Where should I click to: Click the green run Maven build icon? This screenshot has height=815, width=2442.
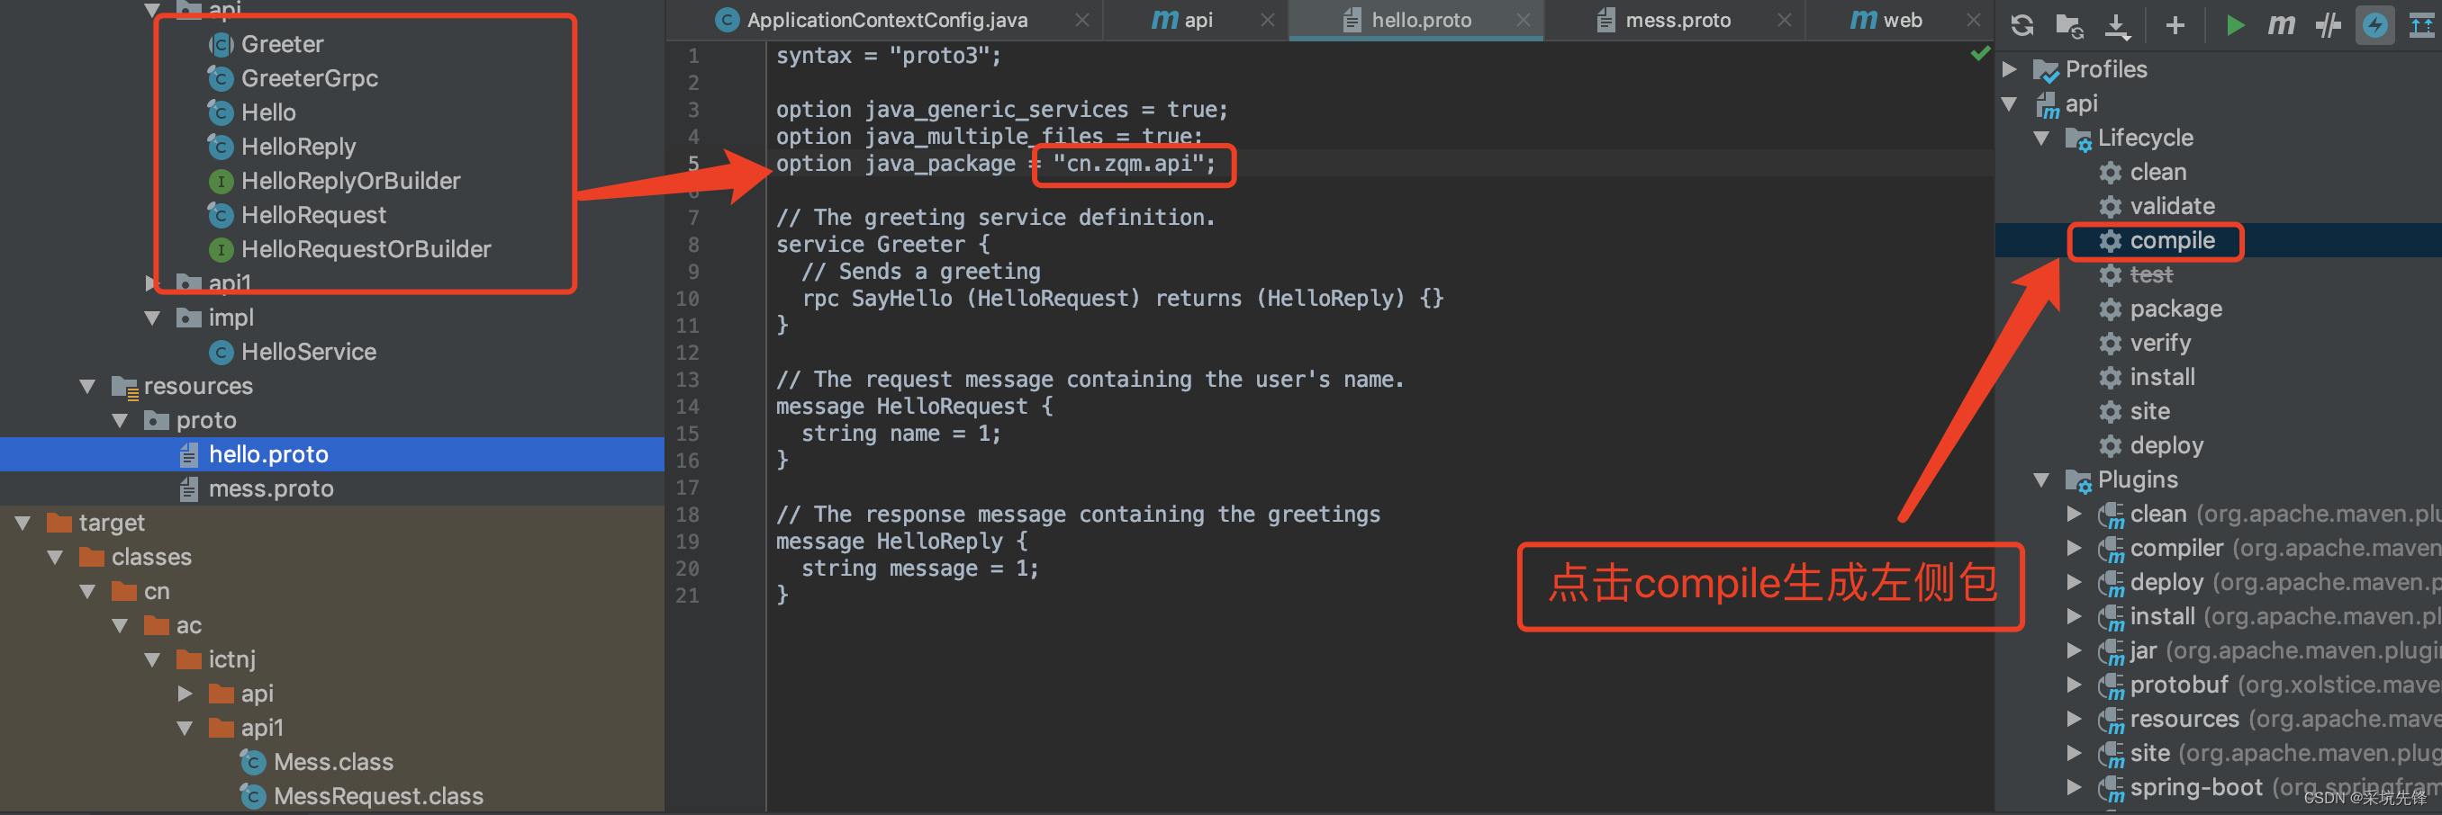coord(2234,25)
